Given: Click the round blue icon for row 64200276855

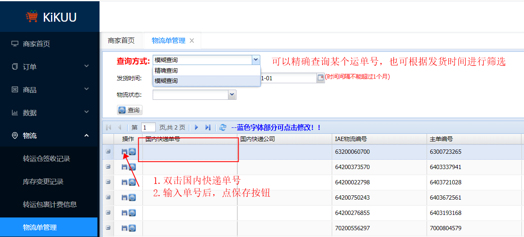Looking at the screenshot, I should (132, 213).
